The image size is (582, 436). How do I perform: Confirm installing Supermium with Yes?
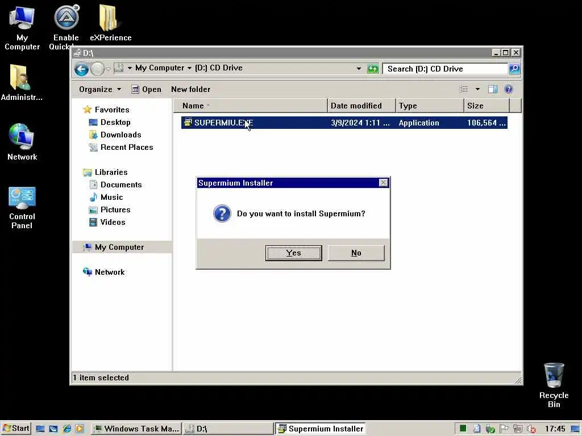(293, 253)
